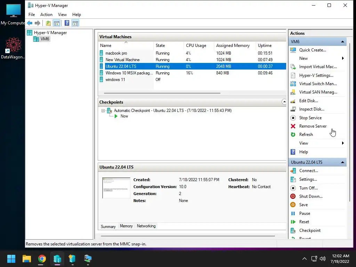
Task: Open the View menu in menu bar
Action: point(62,15)
